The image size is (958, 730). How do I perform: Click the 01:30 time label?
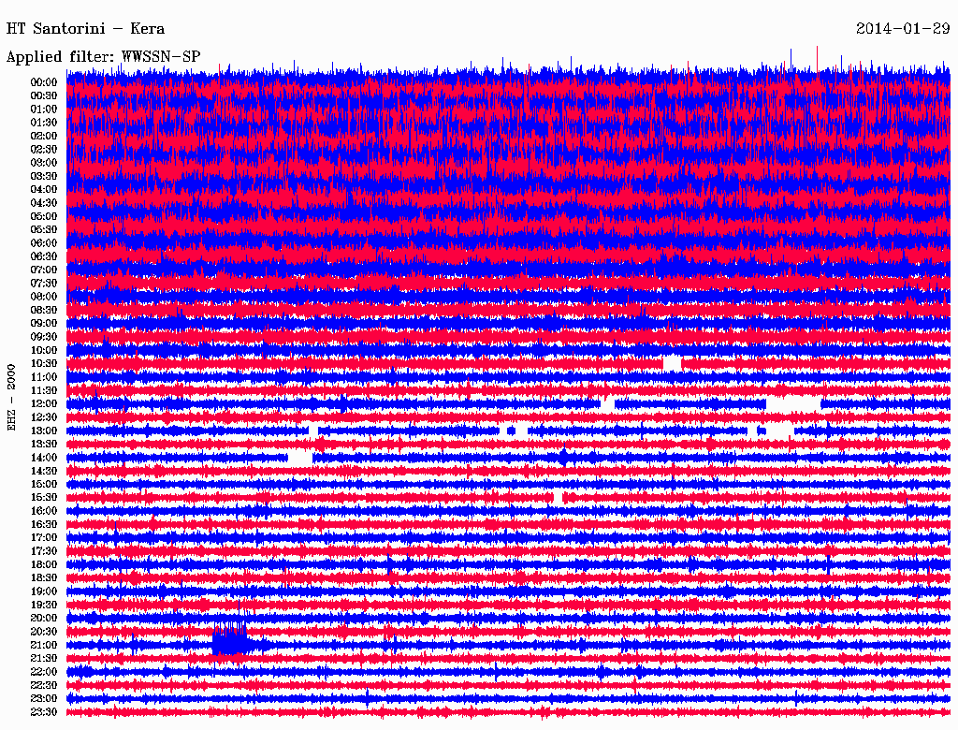[x=44, y=123]
